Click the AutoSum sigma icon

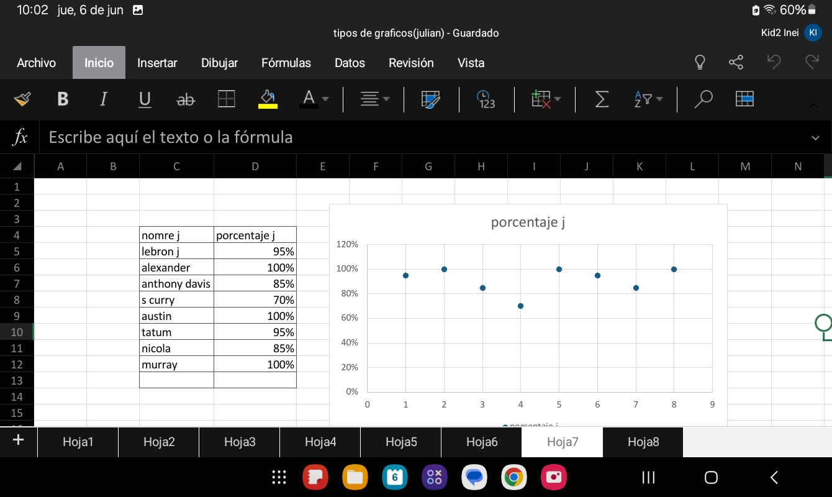click(601, 99)
